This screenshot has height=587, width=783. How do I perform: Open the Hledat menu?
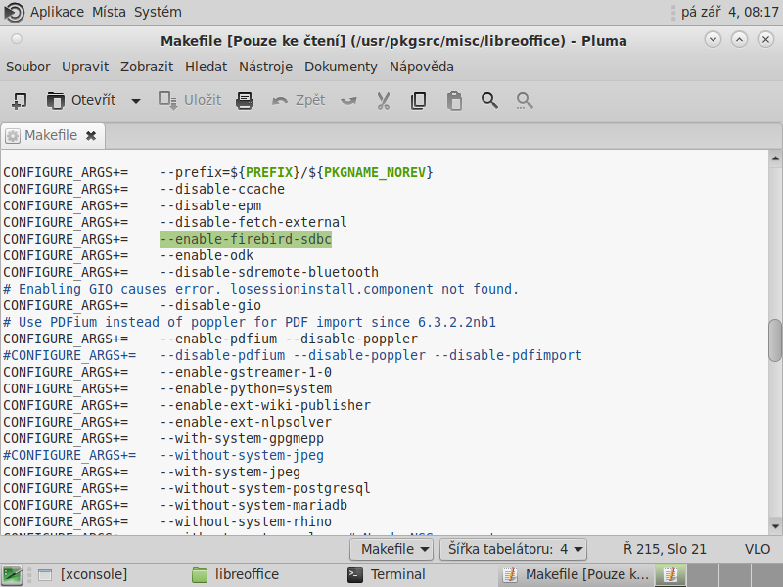click(206, 67)
